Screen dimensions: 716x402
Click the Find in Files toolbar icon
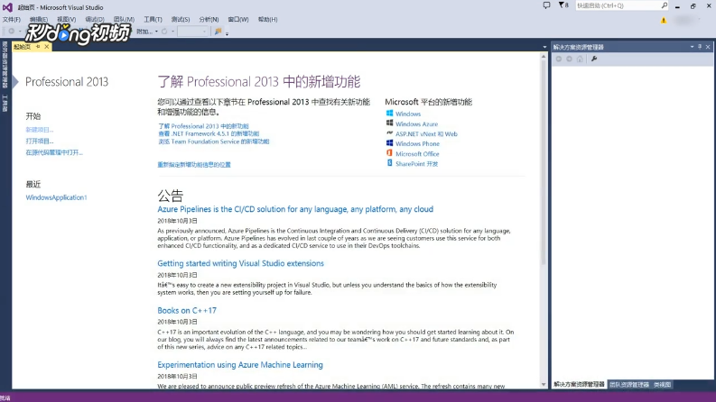point(219,32)
